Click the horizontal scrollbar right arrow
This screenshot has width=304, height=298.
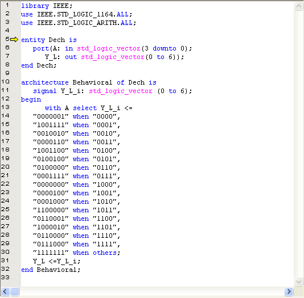289,291
